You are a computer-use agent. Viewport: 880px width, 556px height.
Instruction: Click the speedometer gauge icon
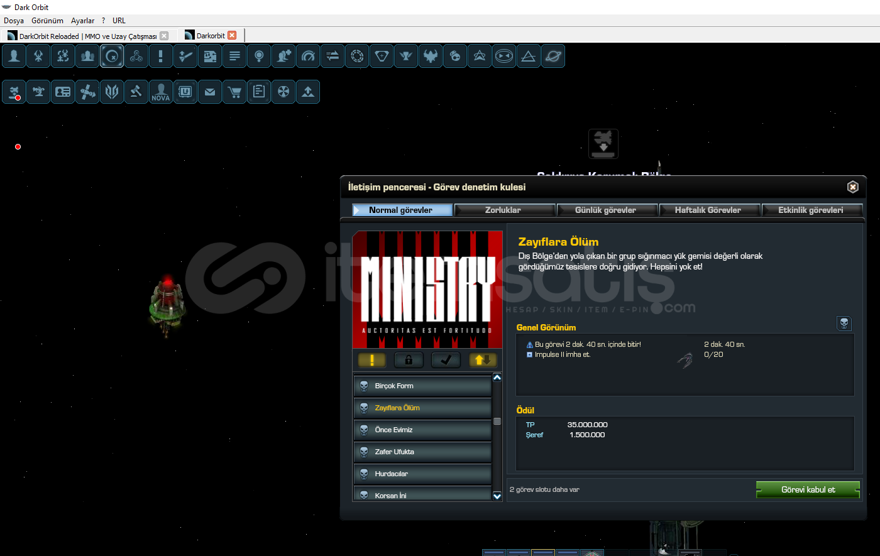(x=308, y=56)
